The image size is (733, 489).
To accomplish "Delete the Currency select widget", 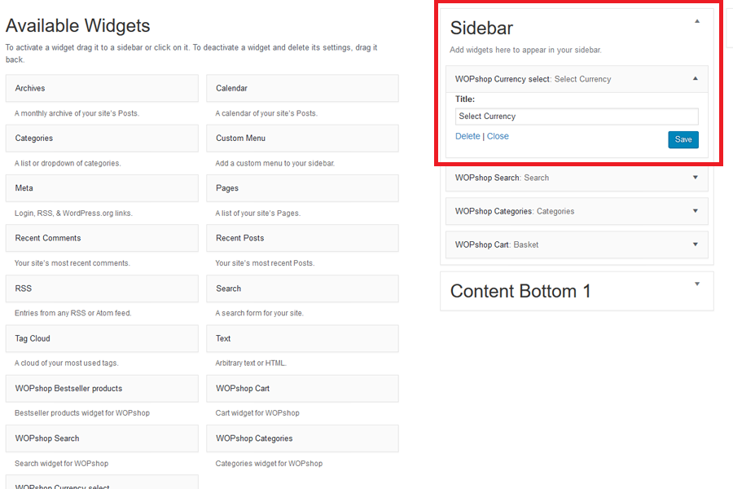I will (x=467, y=136).
